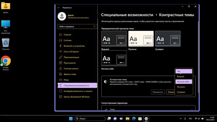217x122 pixels.
Task: Click the microphone tray icon
Action: pos(185,119)
